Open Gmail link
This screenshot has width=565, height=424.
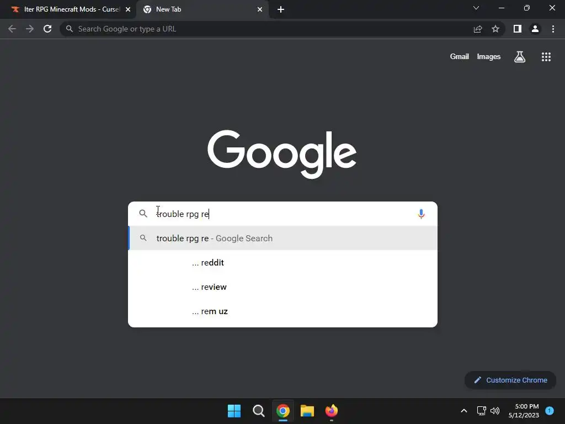pyautogui.click(x=459, y=57)
